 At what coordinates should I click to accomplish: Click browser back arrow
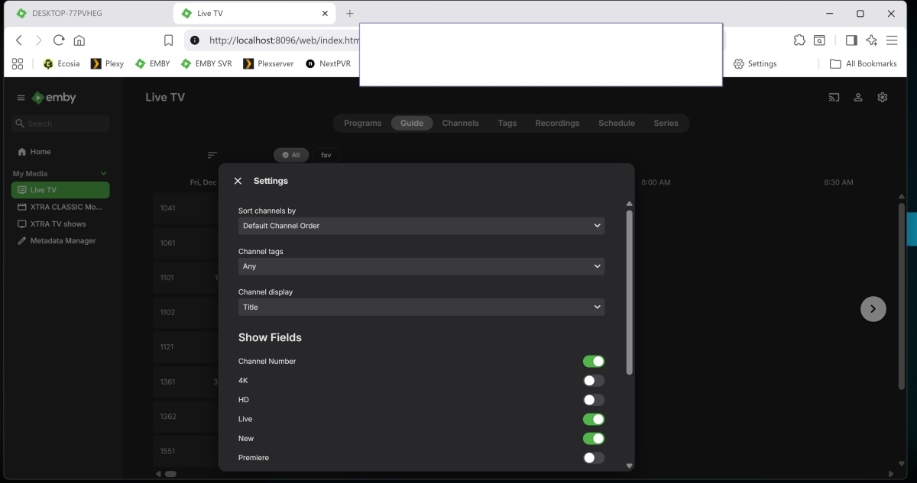19,40
